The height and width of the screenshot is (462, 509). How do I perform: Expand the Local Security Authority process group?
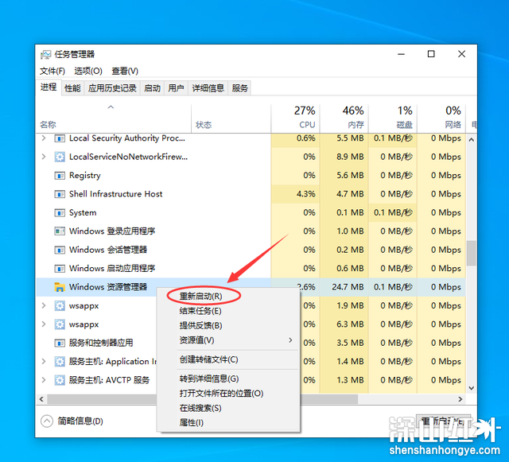pyautogui.click(x=44, y=138)
